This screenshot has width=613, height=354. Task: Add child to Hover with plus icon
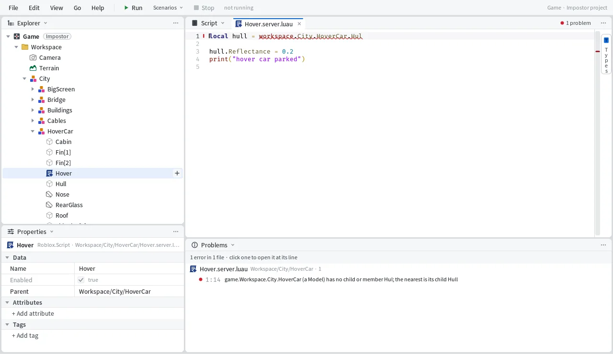177,173
